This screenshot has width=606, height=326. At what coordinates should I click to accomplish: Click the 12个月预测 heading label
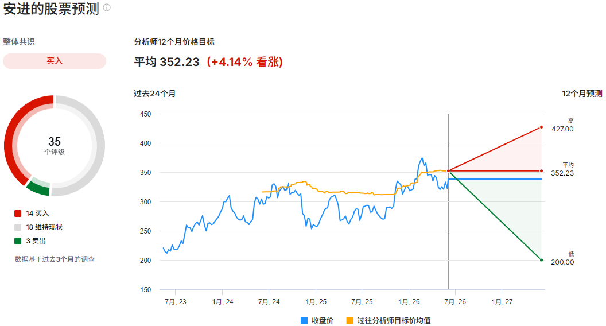click(582, 94)
